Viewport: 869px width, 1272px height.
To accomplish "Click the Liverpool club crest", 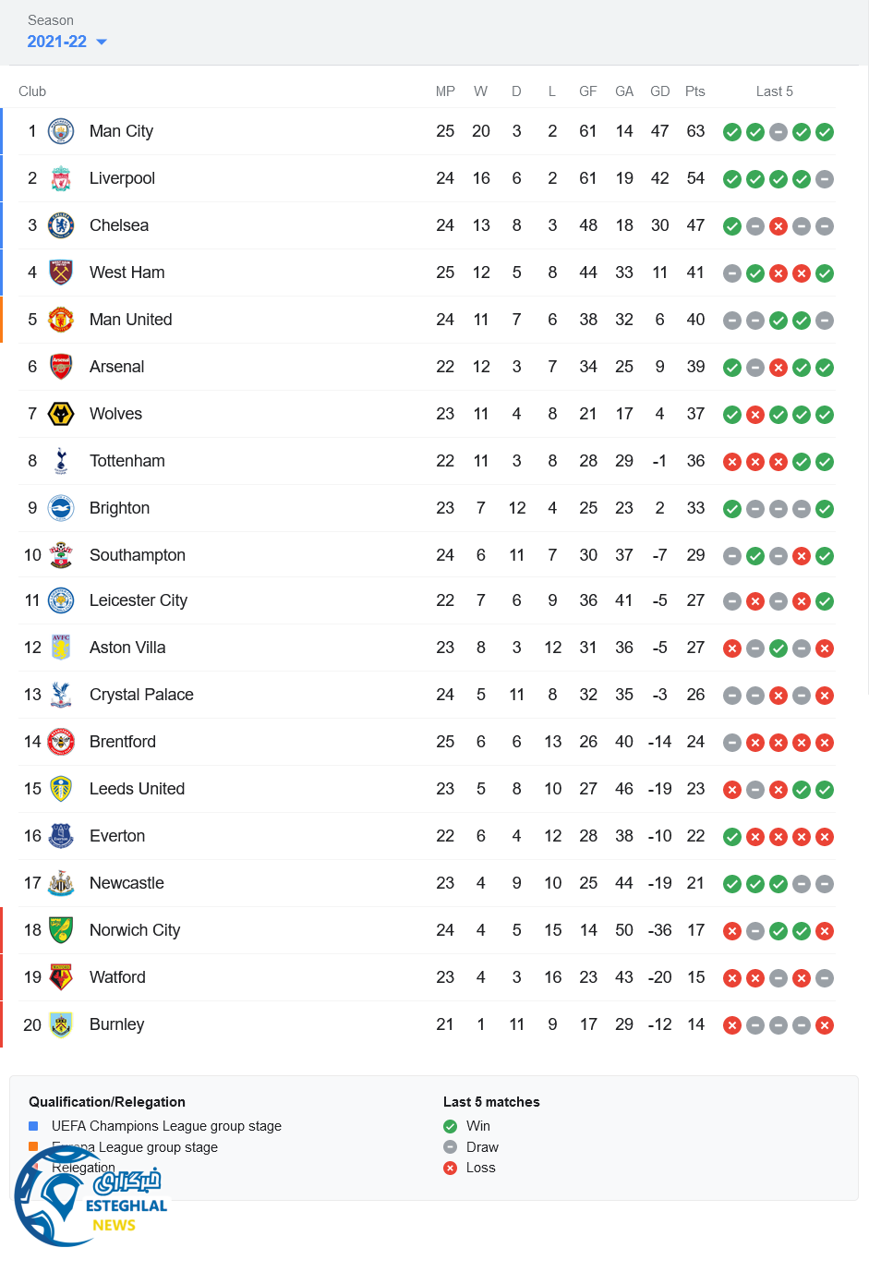I will [61, 178].
